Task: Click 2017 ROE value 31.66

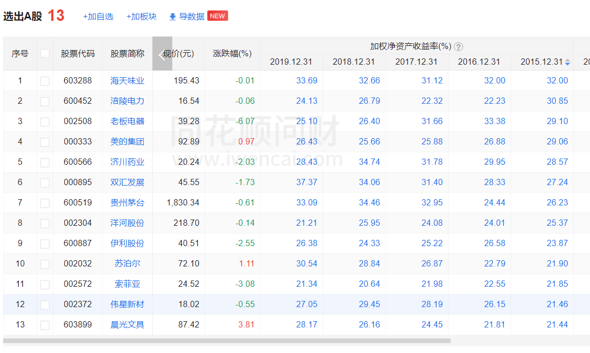Action: pos(432,121)
